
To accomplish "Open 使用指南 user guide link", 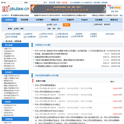I will coord(104,2).
